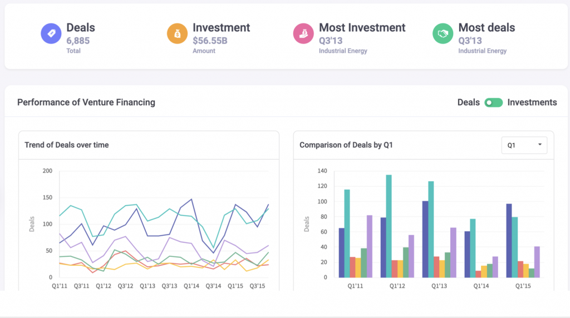
Task: Click the Performance of Venture Financing heading
Action: (x=86, y=102)
